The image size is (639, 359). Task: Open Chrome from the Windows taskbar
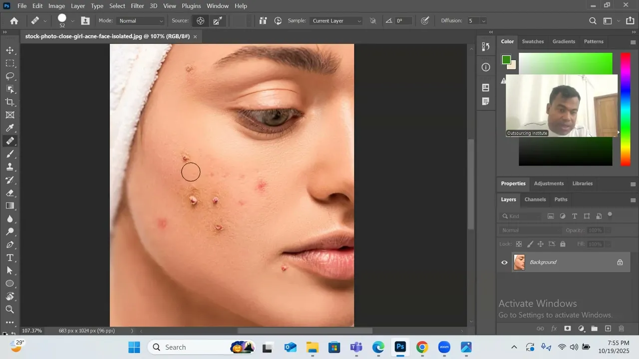(422, 347)
